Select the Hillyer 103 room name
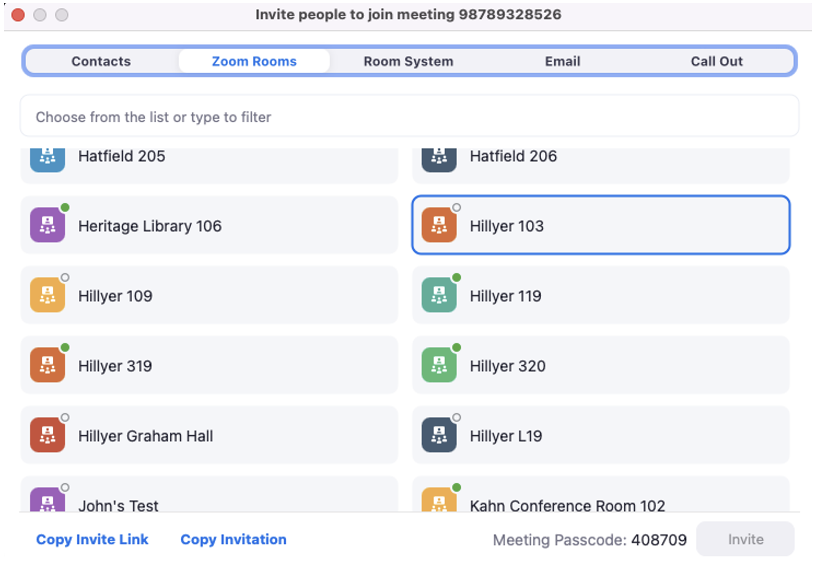815x568 pixels. [x=507, y=226]
